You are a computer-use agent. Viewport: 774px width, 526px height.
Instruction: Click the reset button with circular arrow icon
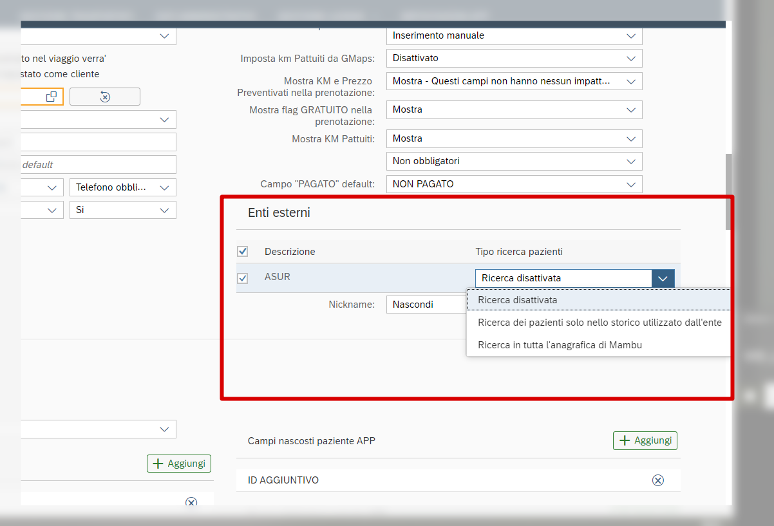click(105, 97)
